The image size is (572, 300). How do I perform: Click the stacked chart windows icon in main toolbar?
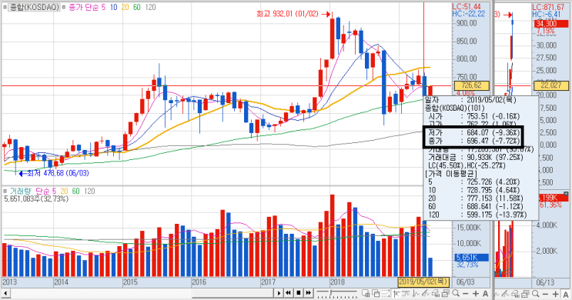click(445, 293)
